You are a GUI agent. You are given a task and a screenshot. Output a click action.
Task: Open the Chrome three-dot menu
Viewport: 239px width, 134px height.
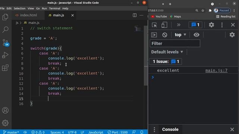(x=234, y=10)
